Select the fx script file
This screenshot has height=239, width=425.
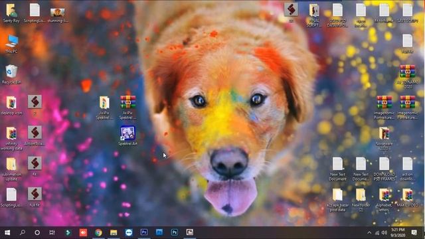tap(35, 167)
